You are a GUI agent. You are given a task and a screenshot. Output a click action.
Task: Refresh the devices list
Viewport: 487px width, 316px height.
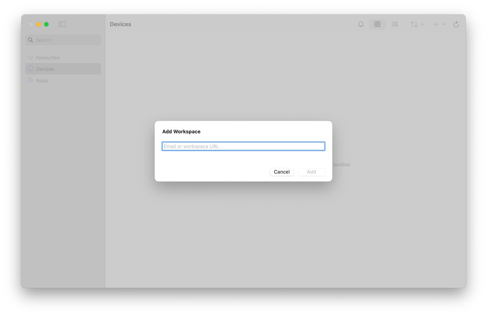456,24
